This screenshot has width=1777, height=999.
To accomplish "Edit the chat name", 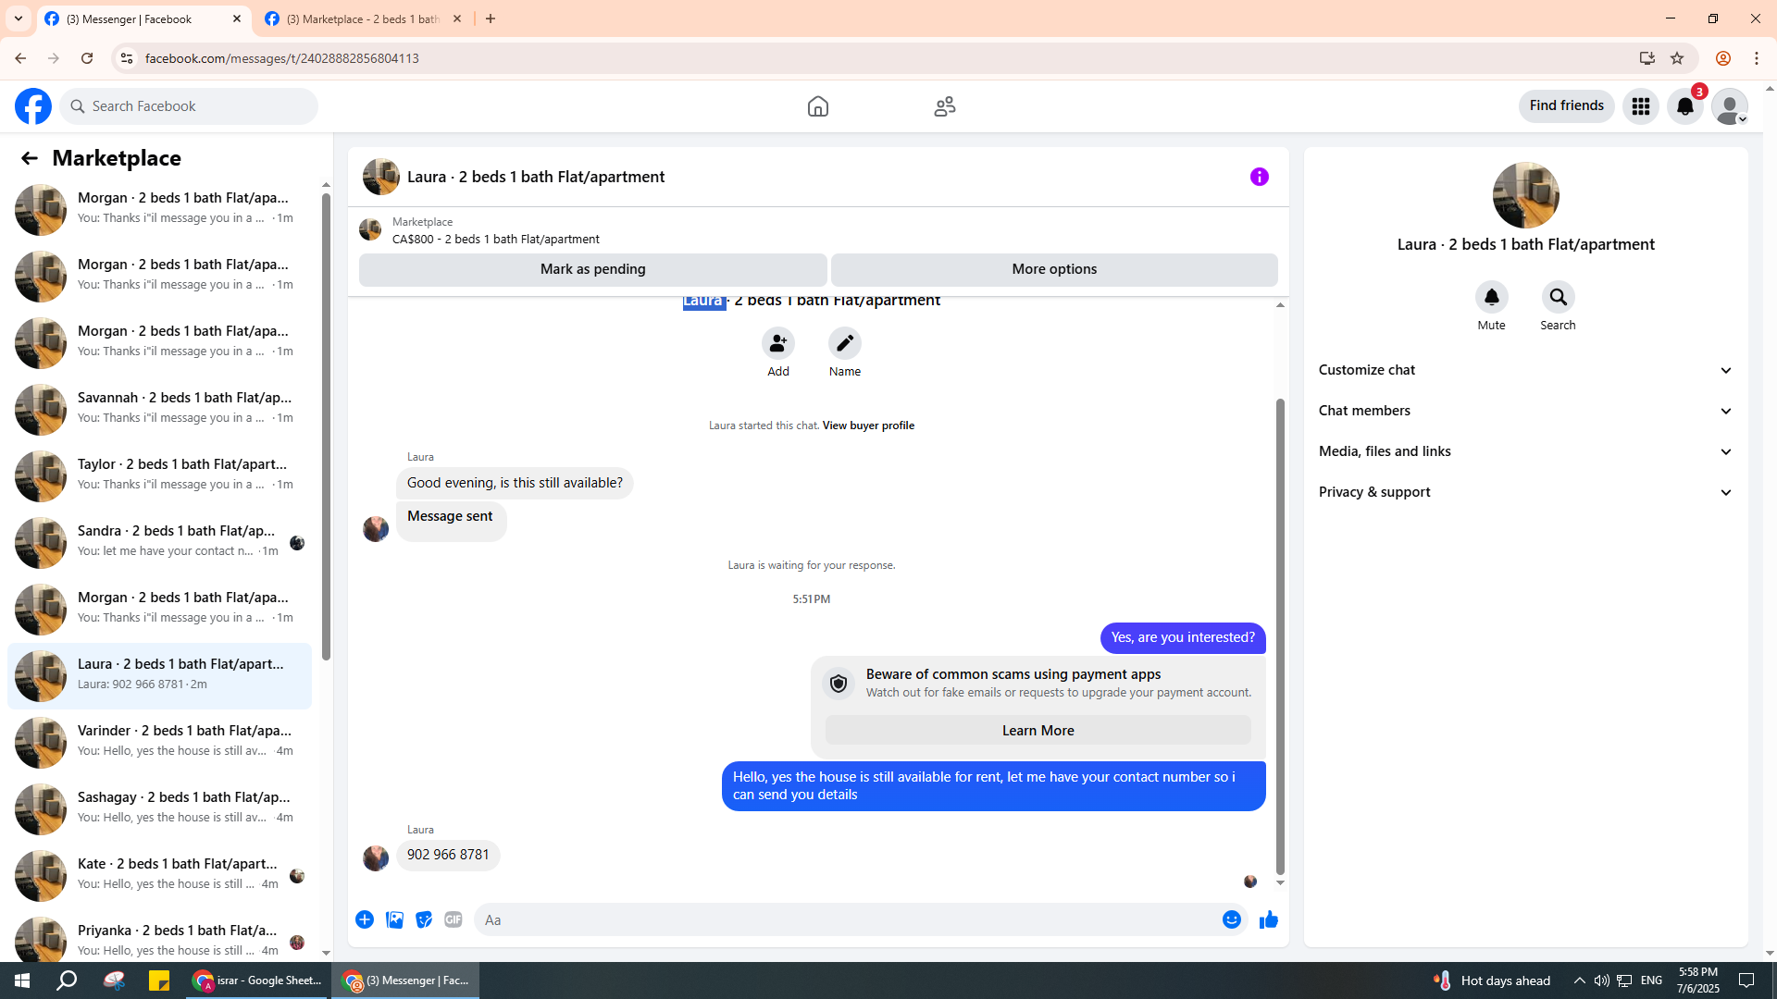I will [x=845, y=343].
